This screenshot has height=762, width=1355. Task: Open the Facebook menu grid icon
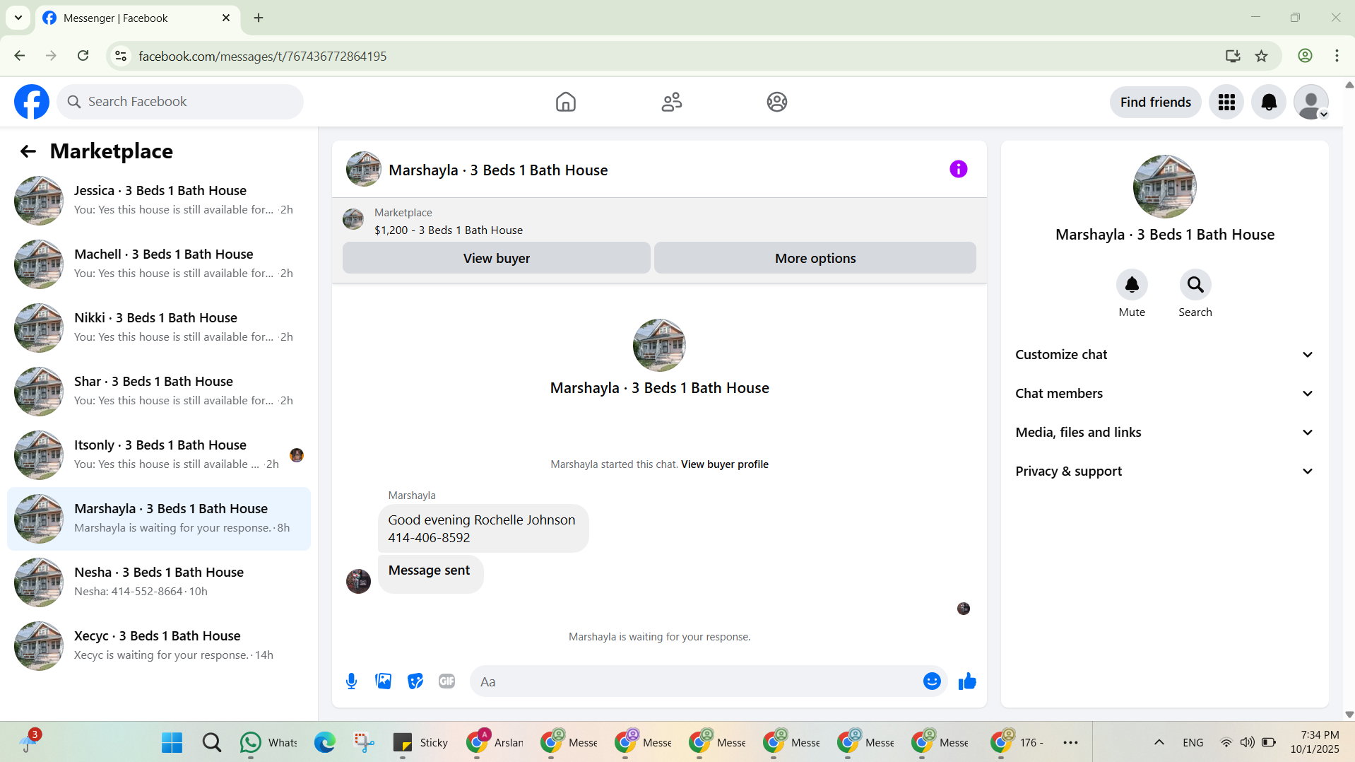click(1226, 102)
